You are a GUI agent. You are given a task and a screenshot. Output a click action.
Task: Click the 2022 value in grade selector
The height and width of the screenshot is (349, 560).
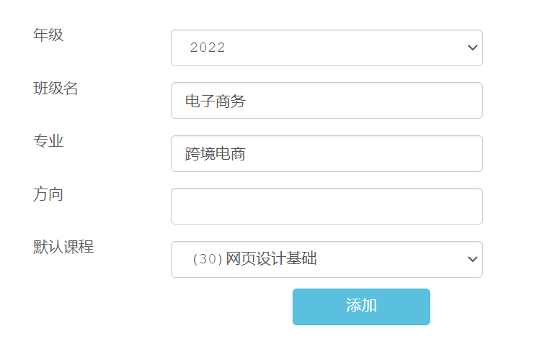(208, 47)
